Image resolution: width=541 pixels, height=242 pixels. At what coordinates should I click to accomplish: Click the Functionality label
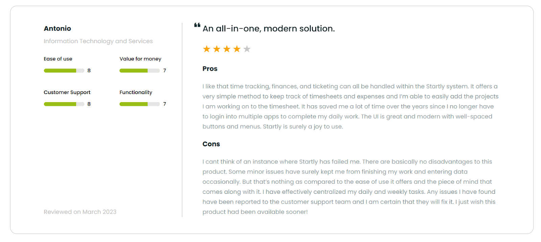click(136, 92)
